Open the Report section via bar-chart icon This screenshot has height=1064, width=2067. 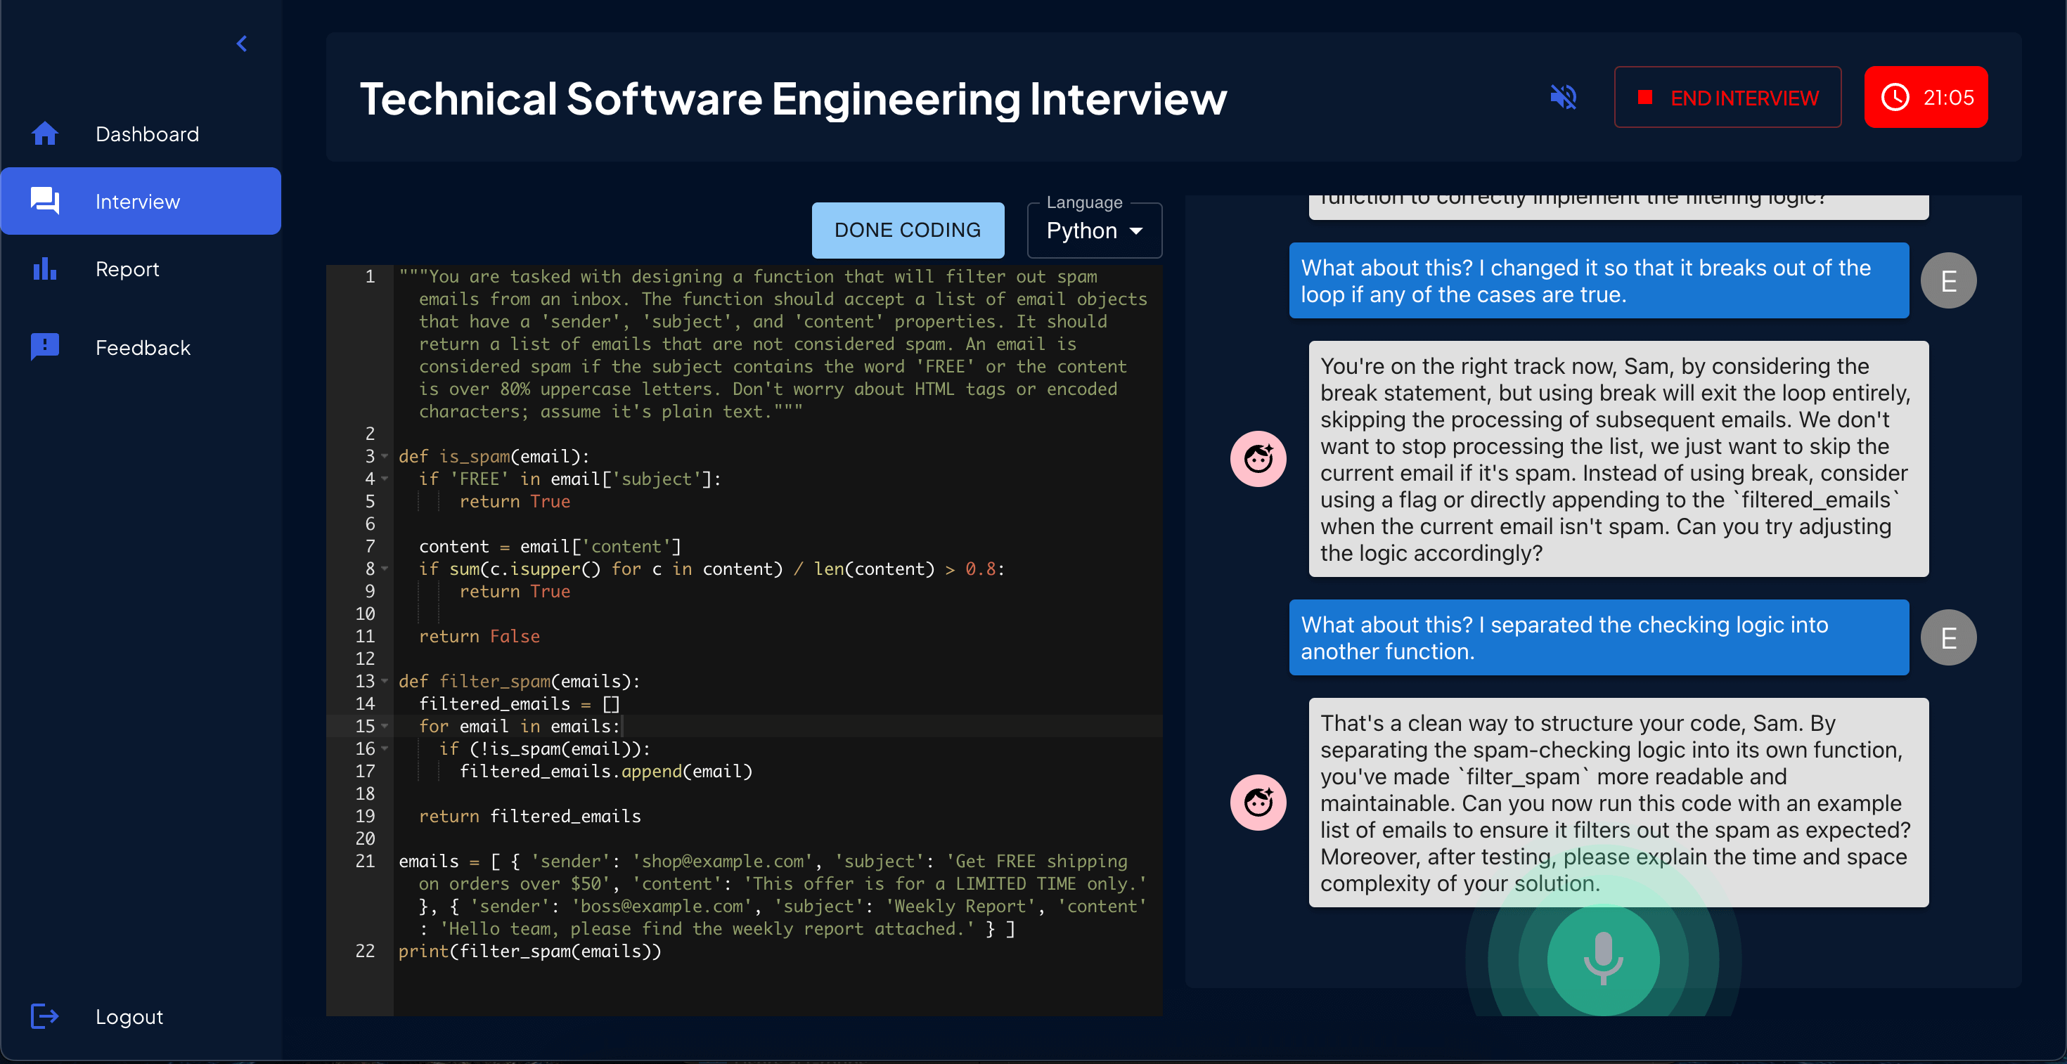point(45,268)
